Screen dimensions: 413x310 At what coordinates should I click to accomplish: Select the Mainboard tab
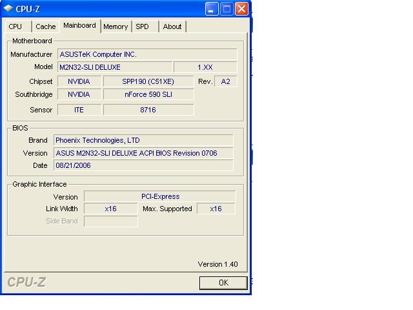(80, 26)
